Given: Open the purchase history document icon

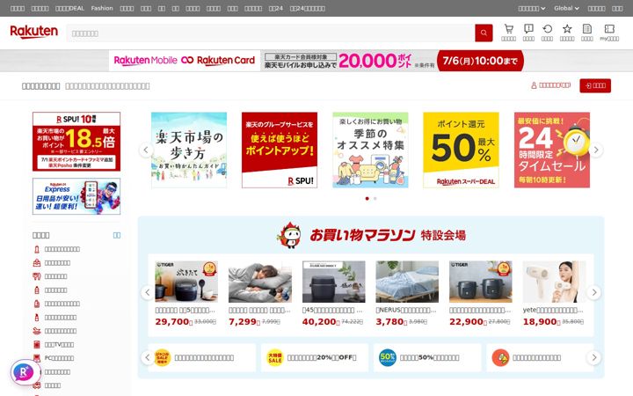Looking at the screenshot, I should [x=587, y=29].
